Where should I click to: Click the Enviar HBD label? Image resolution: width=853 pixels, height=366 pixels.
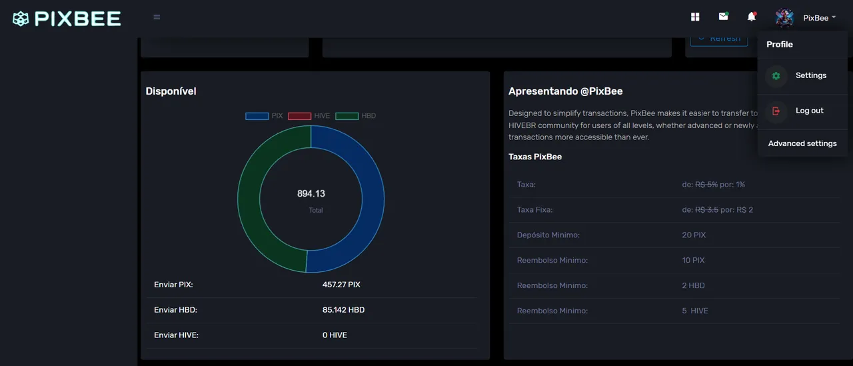click(176, 310)
